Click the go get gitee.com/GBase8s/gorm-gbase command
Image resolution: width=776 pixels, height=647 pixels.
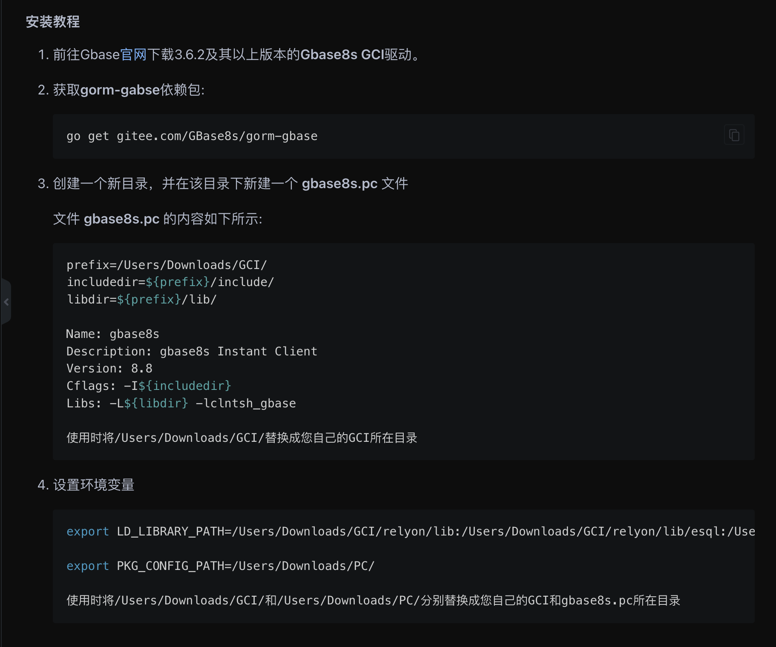[x=192, y=136]
